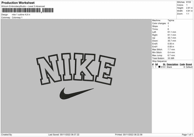Click the Min Stitch value 0.4 mm

[171, 52]
